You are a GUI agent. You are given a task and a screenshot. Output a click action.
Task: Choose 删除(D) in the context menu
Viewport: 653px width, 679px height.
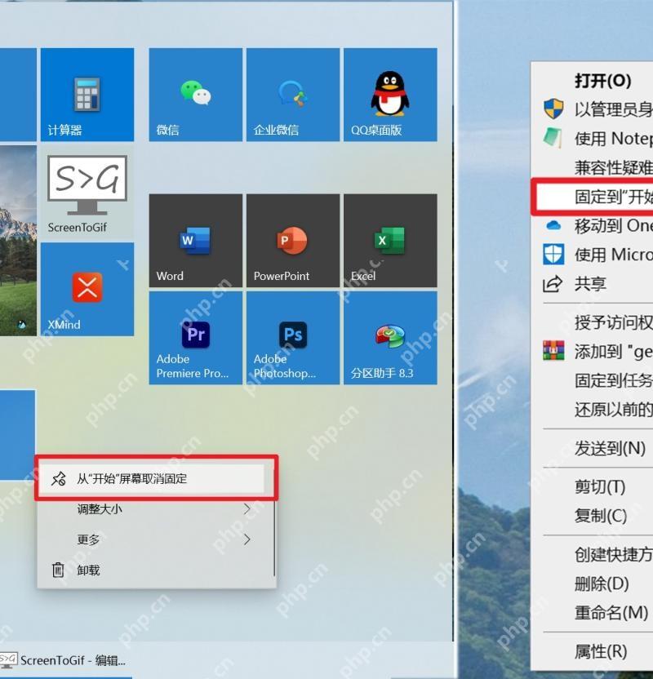[593, 584]
